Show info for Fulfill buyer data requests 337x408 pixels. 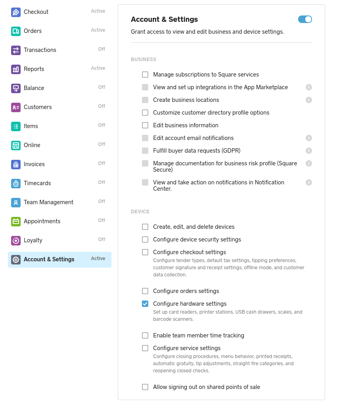point(309,151)
